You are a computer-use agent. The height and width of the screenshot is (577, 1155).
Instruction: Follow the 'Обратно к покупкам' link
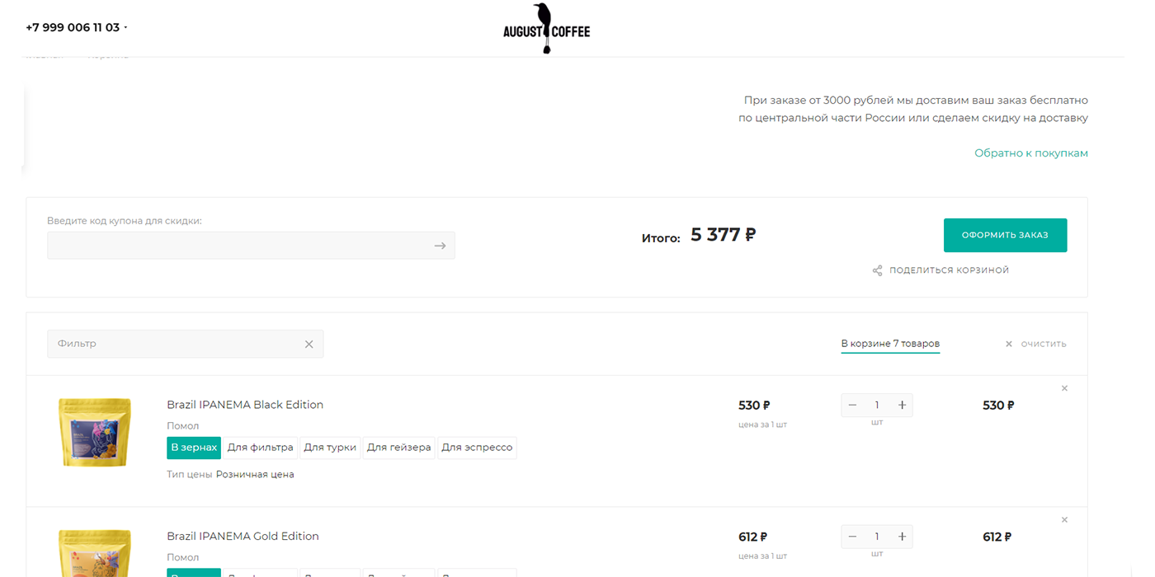[1030, 153]
